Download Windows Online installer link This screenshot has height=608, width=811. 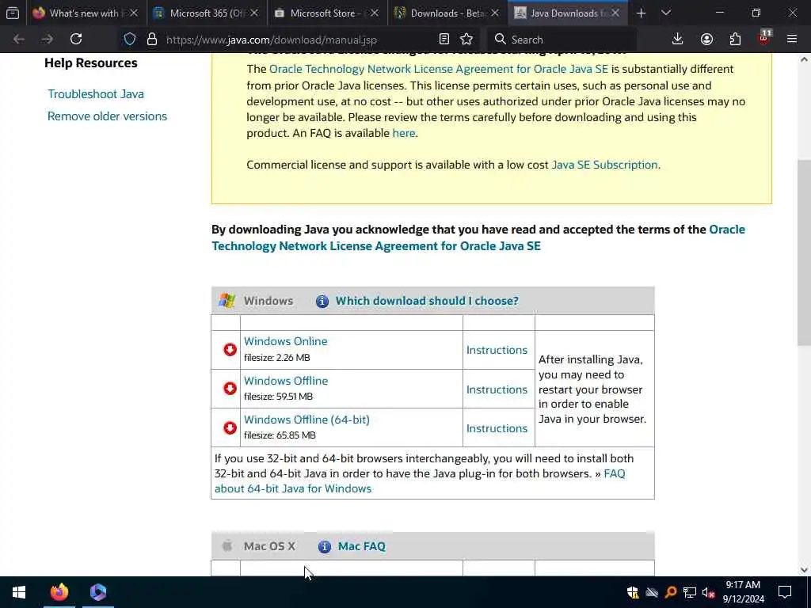click(285, 341)
